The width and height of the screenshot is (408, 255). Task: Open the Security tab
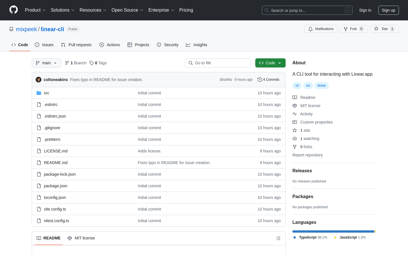coord(168,45)
